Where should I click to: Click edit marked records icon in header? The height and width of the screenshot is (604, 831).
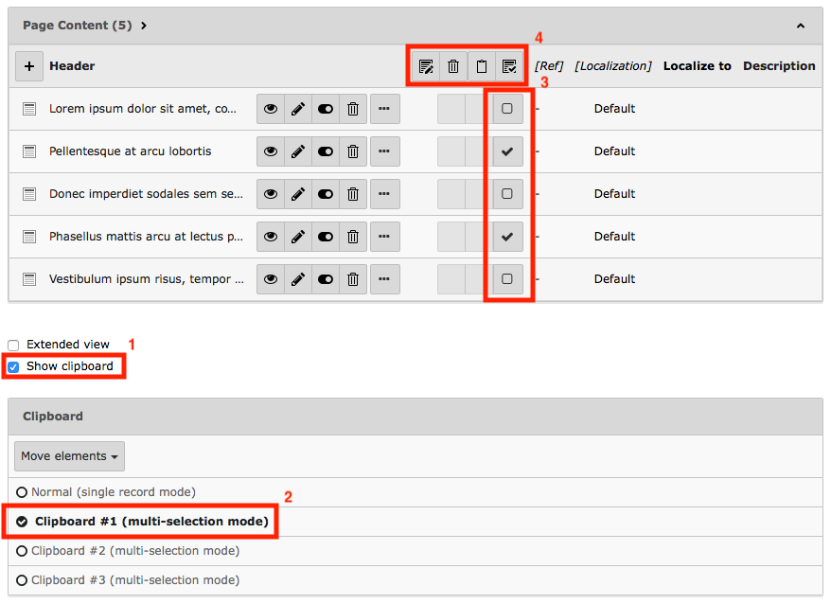pyautogui.click(x=426, y=66)
